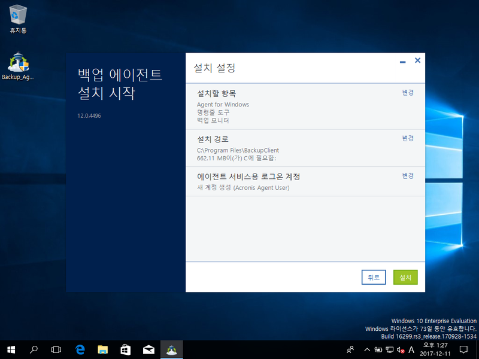Open the Action Center notification icon
The width and height of the screenshot is (479, 359).
[463, 350]
